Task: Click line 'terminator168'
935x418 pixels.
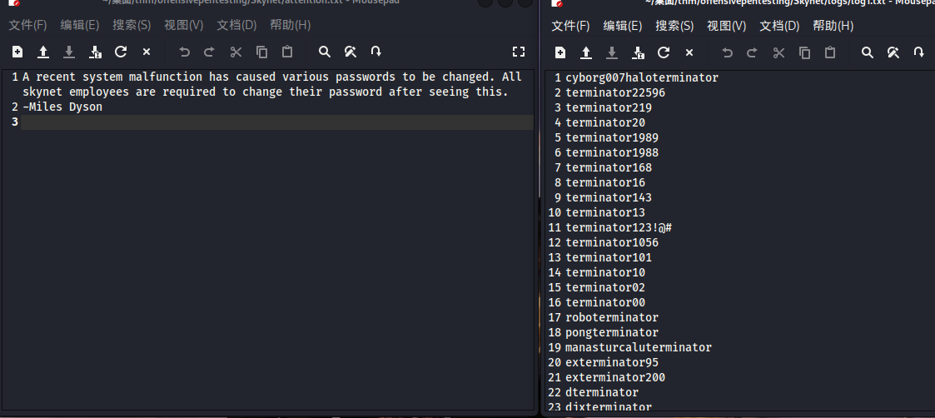Action: [x=609, y=167]
